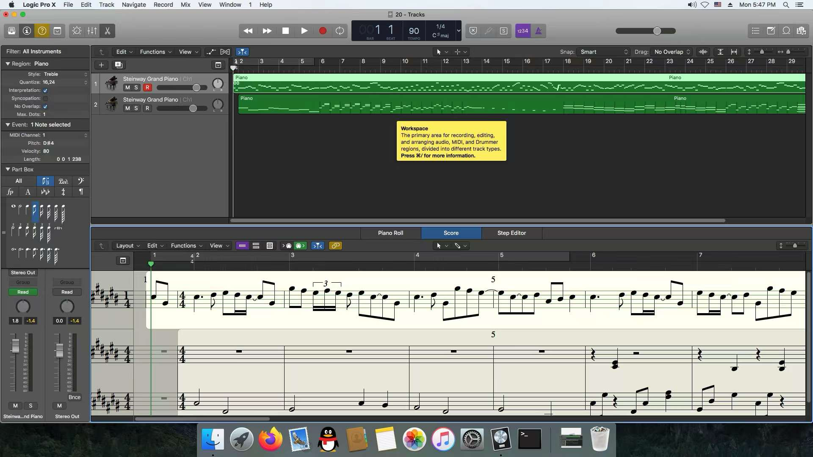The width and height of the screenshot is (813, 457).
Task: Uncheck the Interpretation checkbox
Action: coord(45,91)
